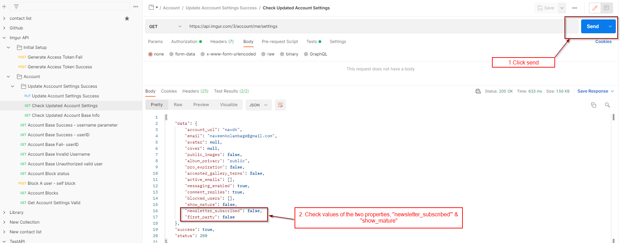Switch to Preview response view

(x=201, y=105)
